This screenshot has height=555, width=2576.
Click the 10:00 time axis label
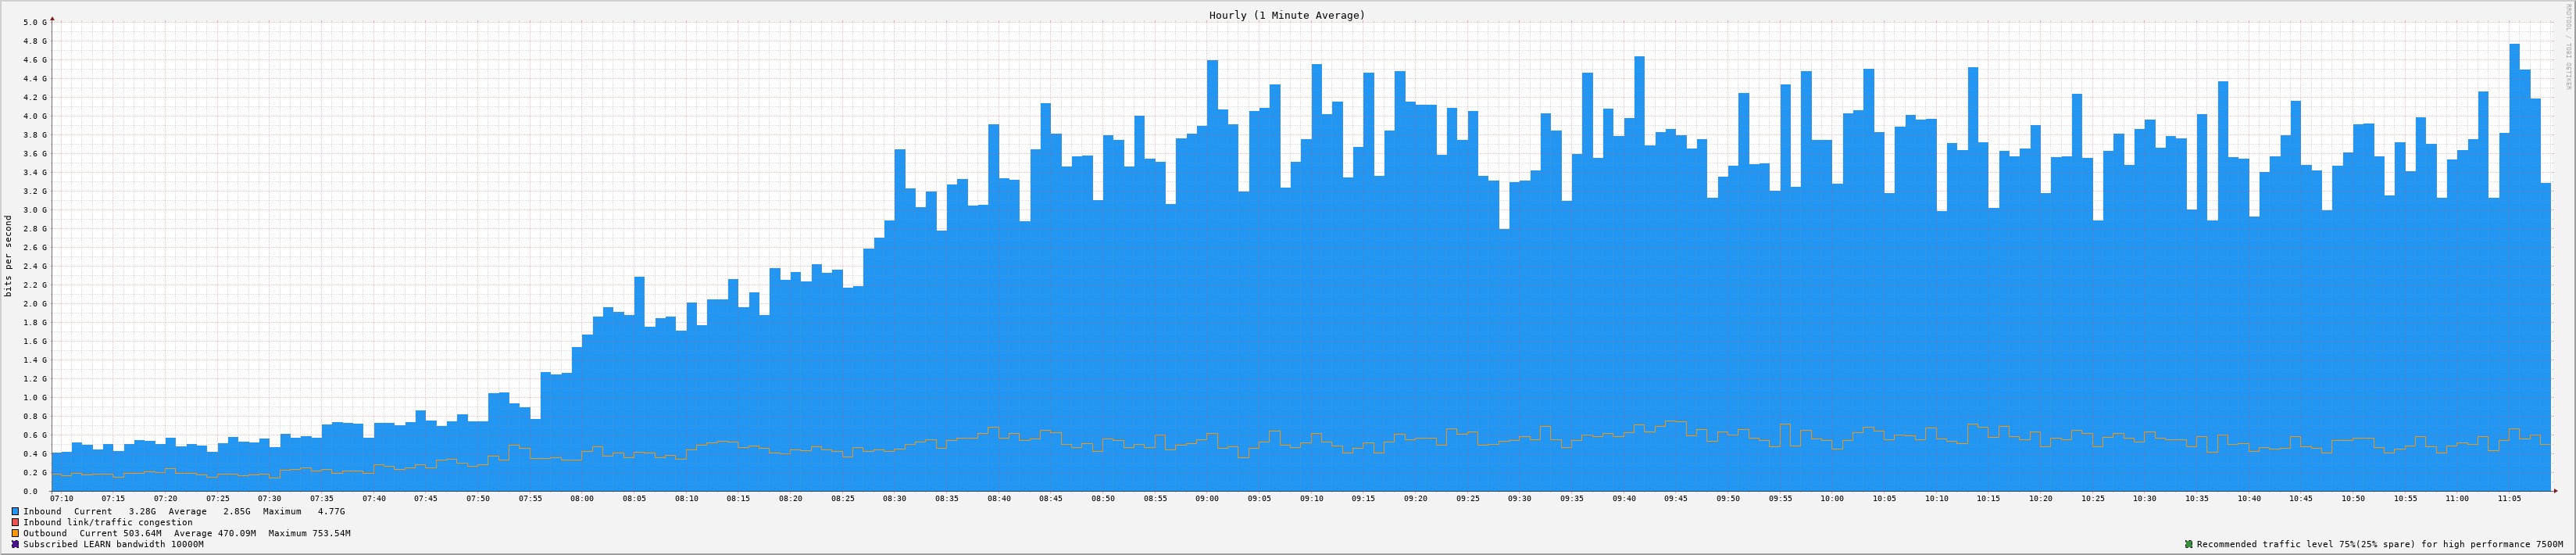(x=1832, y=498)
